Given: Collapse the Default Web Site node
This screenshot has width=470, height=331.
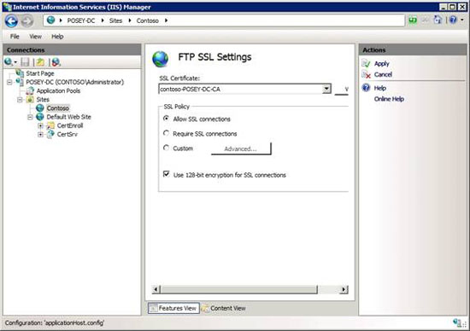Looking at the screenshot, I should tap(30, 117).
